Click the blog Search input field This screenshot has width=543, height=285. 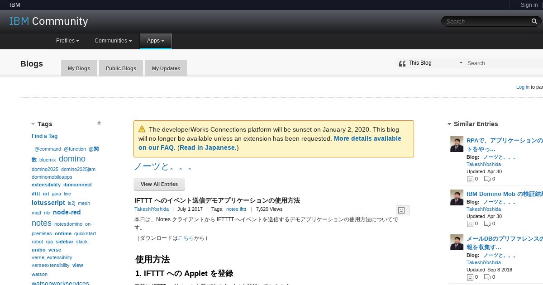click(x=505, y=63)
